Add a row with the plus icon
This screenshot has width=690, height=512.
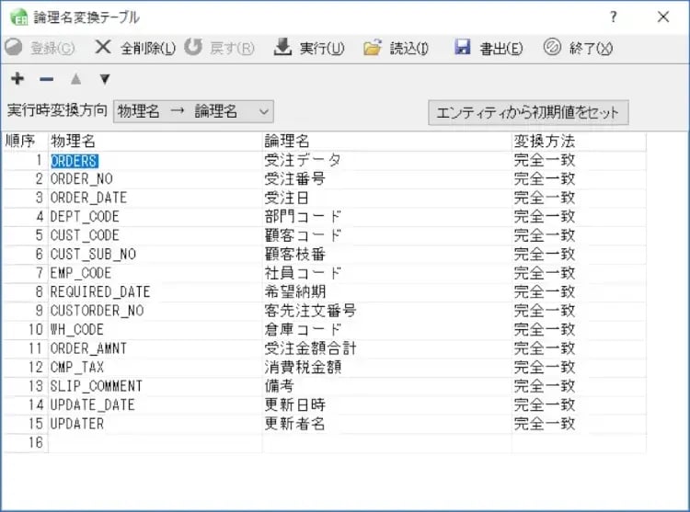[17, 79]
